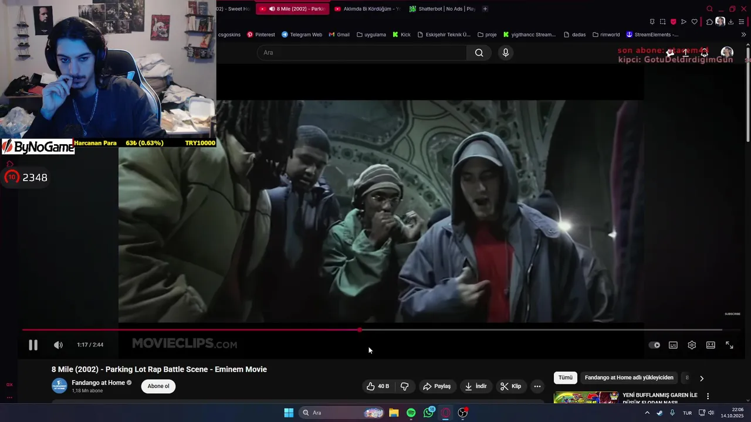Expand the dadas bookmarks folder
This screenshot has width=751, height=422.
pyautogui.click(x=574, y=35)
